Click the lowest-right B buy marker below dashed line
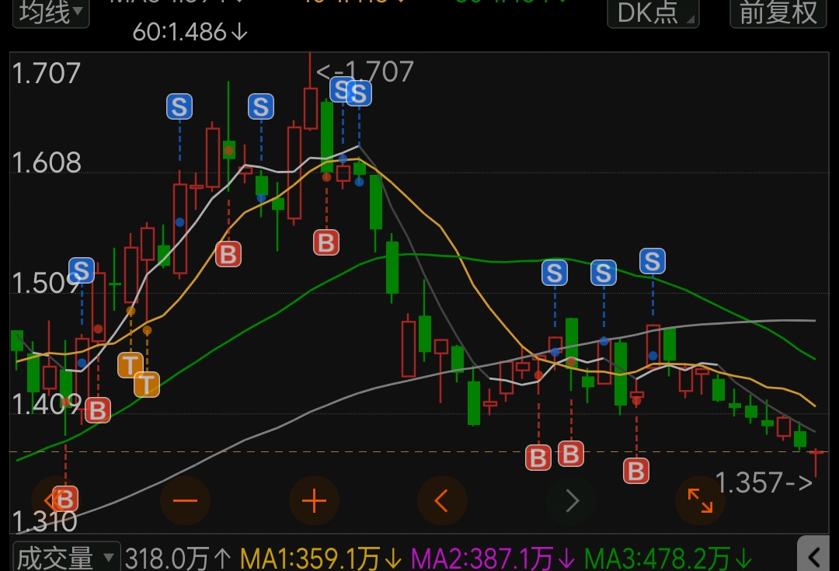Viewport: 839px width, 571px height. click(x=636, y=471)
